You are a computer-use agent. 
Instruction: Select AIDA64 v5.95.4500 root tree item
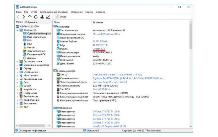(29, 26)
